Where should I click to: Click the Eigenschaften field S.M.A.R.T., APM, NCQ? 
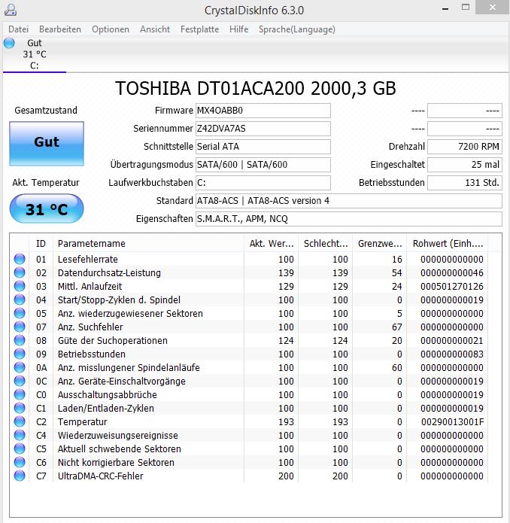(349, 218)
